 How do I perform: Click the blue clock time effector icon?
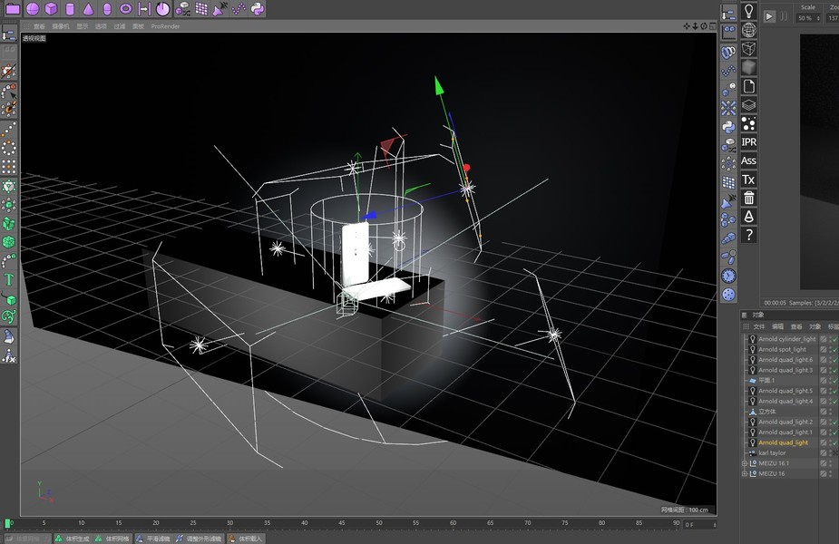pyautogui.click(x=728, y=276)
